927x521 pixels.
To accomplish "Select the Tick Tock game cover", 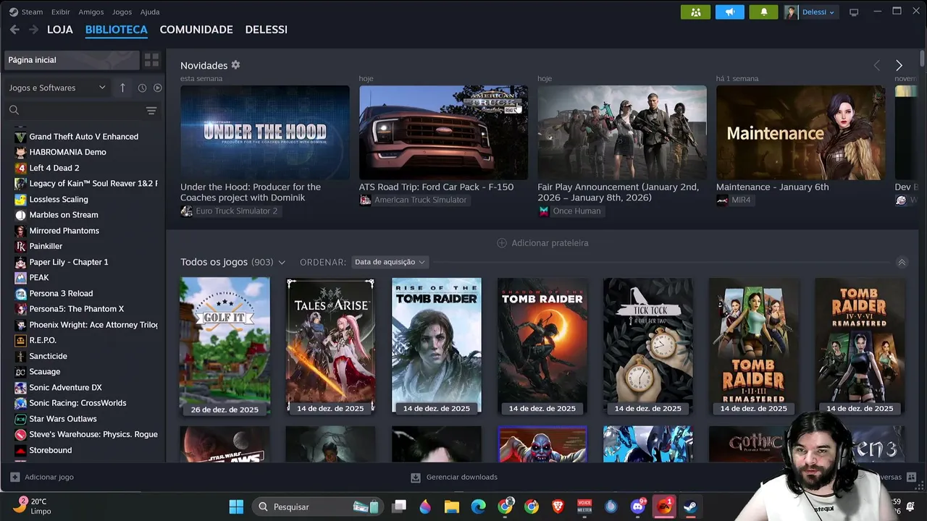I will tap(648, 346).
